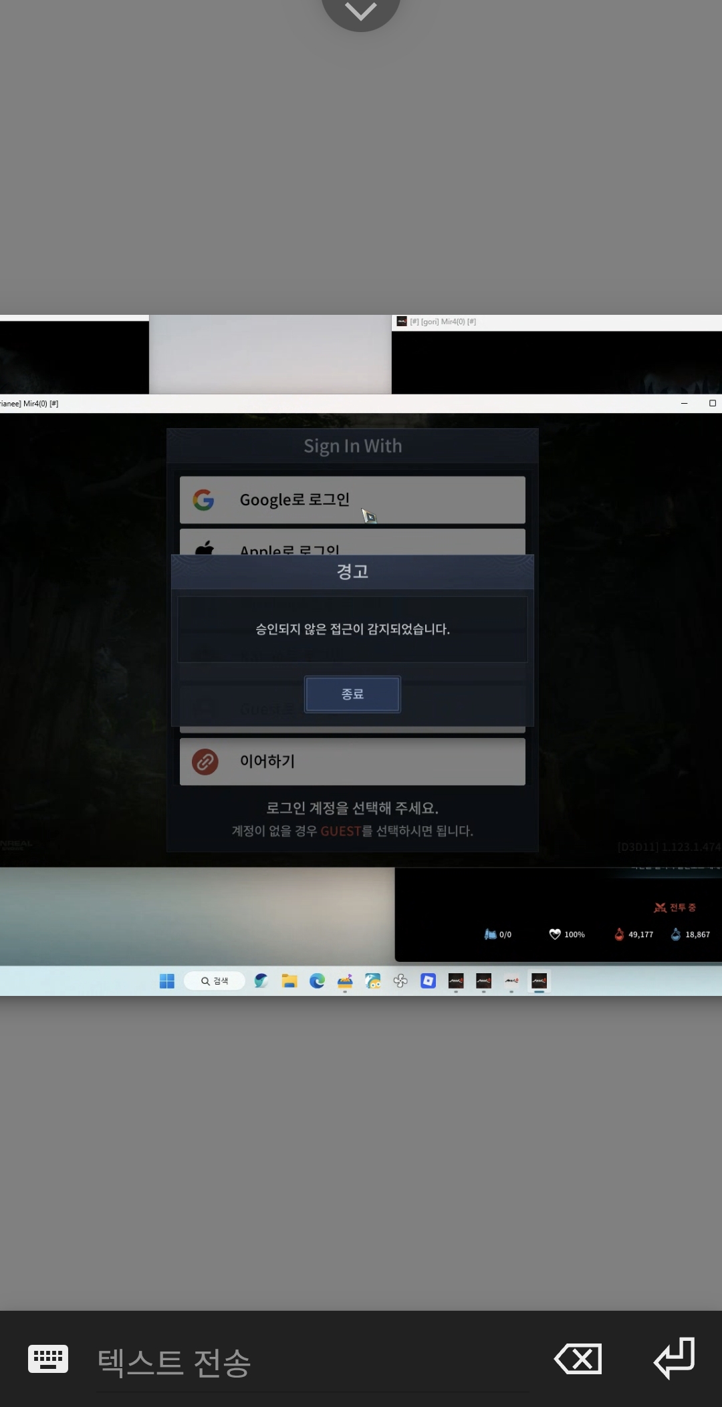This screenshot has height=1407, width=722.
Task: Open the on-screen keyboard icon
Action: coord(48,1359)
